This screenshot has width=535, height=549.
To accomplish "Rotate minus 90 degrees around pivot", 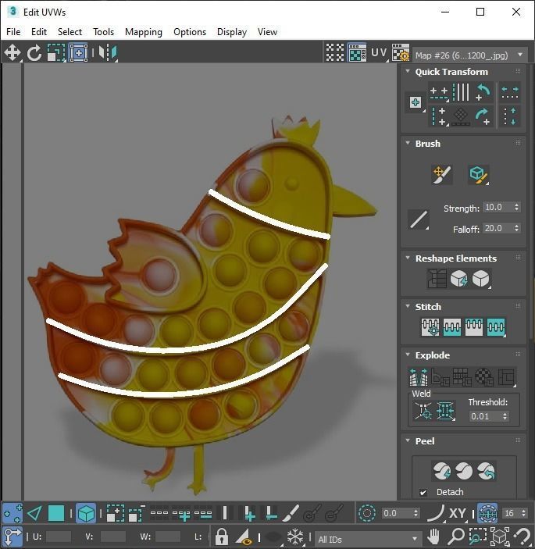I will 483,92.
